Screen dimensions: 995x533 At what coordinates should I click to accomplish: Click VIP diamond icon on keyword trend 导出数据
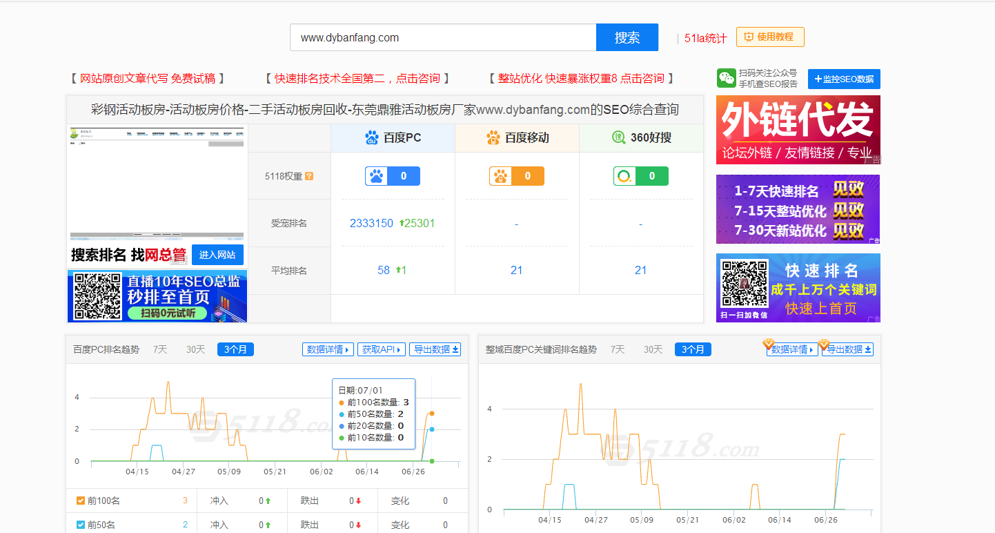tap(824, 344)
